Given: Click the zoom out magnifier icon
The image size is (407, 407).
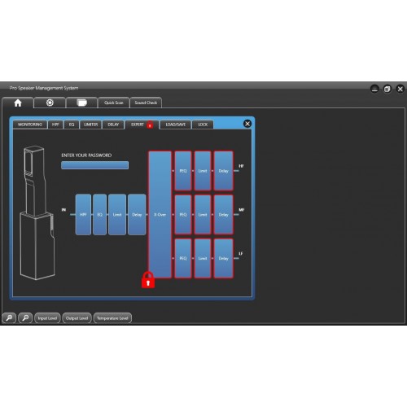Looking at the screenshot, I should (25, 317).
